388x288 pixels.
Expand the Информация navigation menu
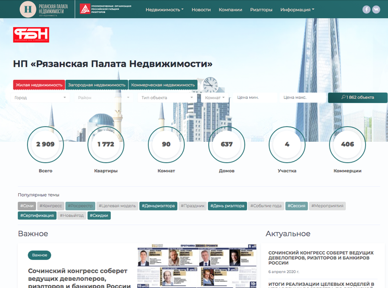[x=297, y=9]
